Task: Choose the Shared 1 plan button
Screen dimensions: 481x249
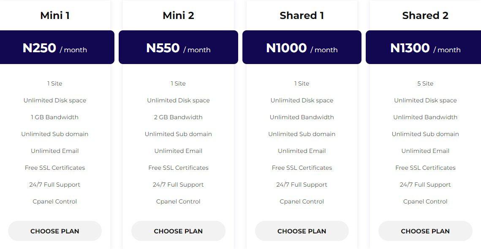Action: [x=302, y=231]
